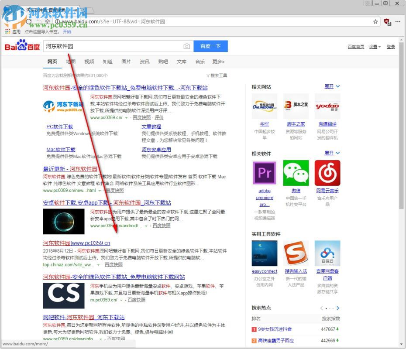
Task: Click the 登录 link
Action: coord(391,47)
